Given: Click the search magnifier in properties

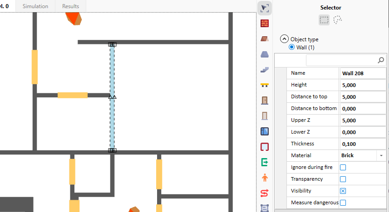Looking at the screenshot, I should 381,60.
